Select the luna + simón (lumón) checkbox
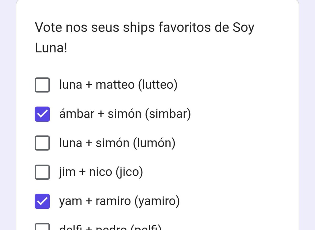315x230 pixels. click(x=42, y=143)
